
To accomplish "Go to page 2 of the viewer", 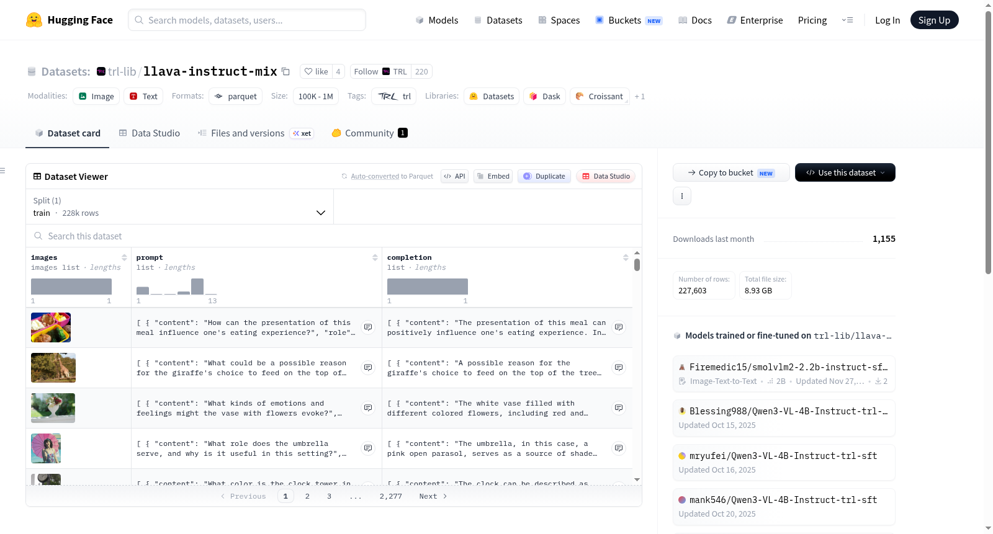I will click(307, 496).
